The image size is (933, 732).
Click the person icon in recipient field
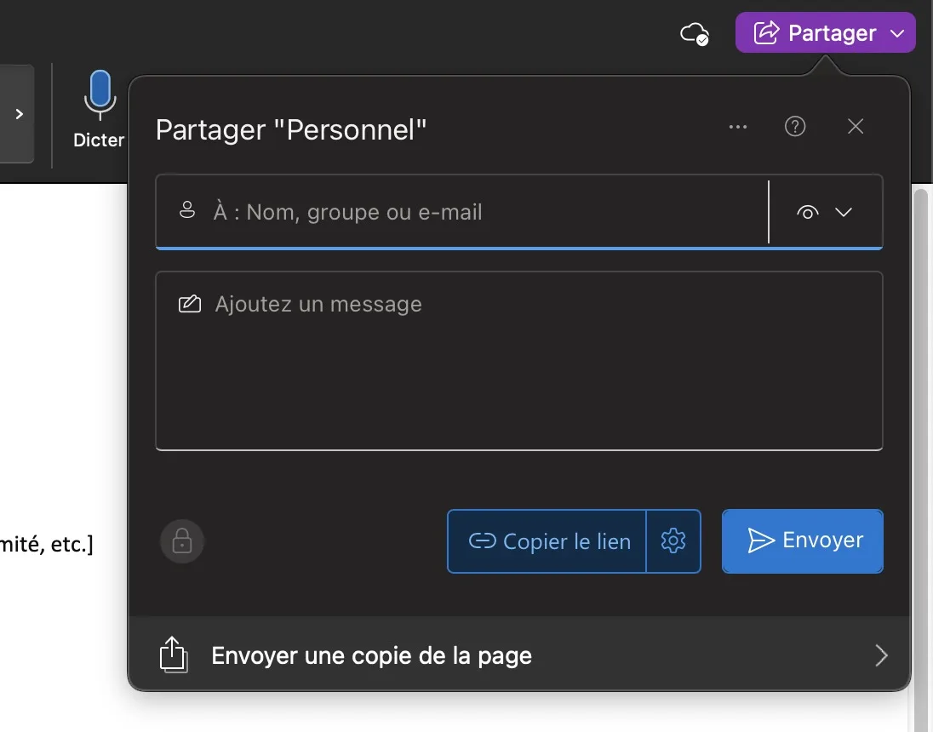[x=187, y=211]
